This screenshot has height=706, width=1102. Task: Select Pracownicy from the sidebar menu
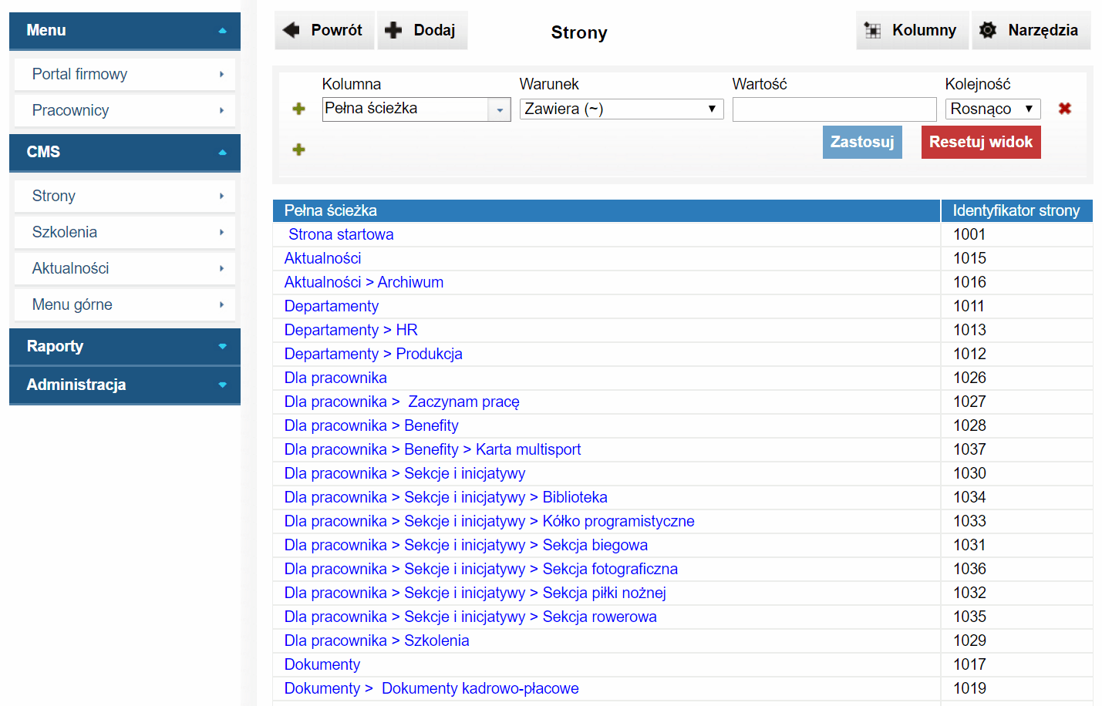coord(124,110)
